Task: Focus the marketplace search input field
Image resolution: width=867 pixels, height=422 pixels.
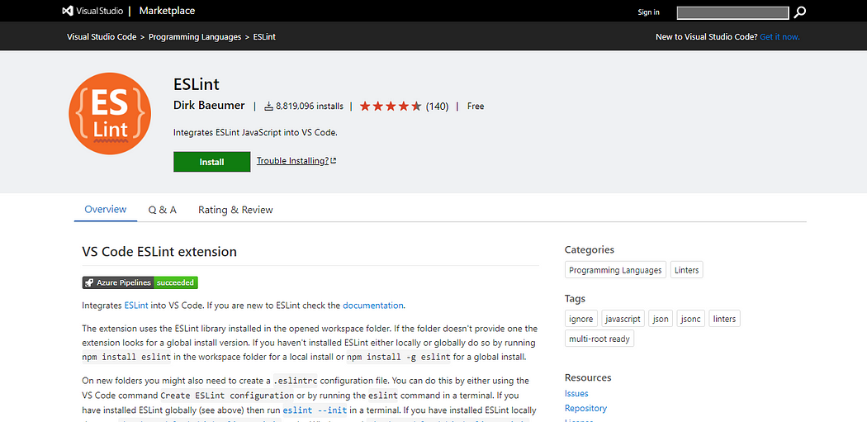Action: click(x=732, y=12)
